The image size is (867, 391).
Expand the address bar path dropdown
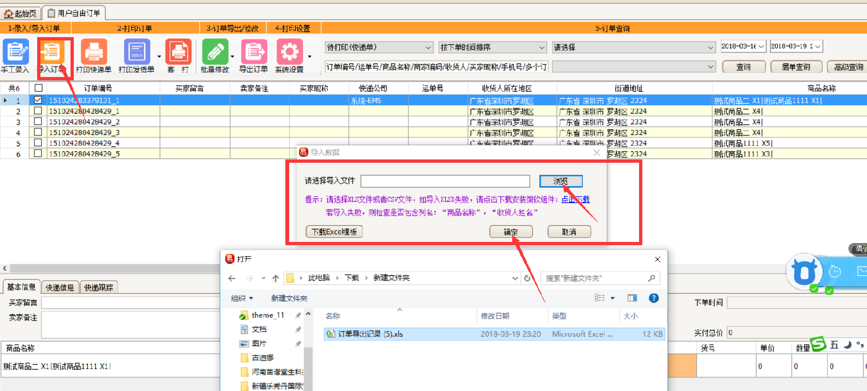[x=515, y=278]
